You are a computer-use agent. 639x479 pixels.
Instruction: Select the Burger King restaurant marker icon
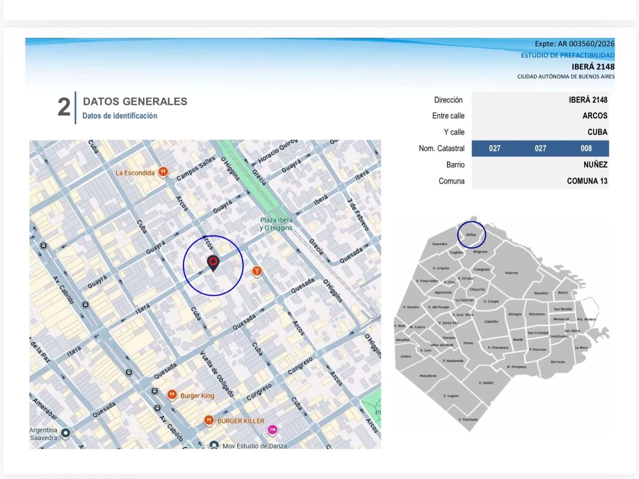(172, 395)
